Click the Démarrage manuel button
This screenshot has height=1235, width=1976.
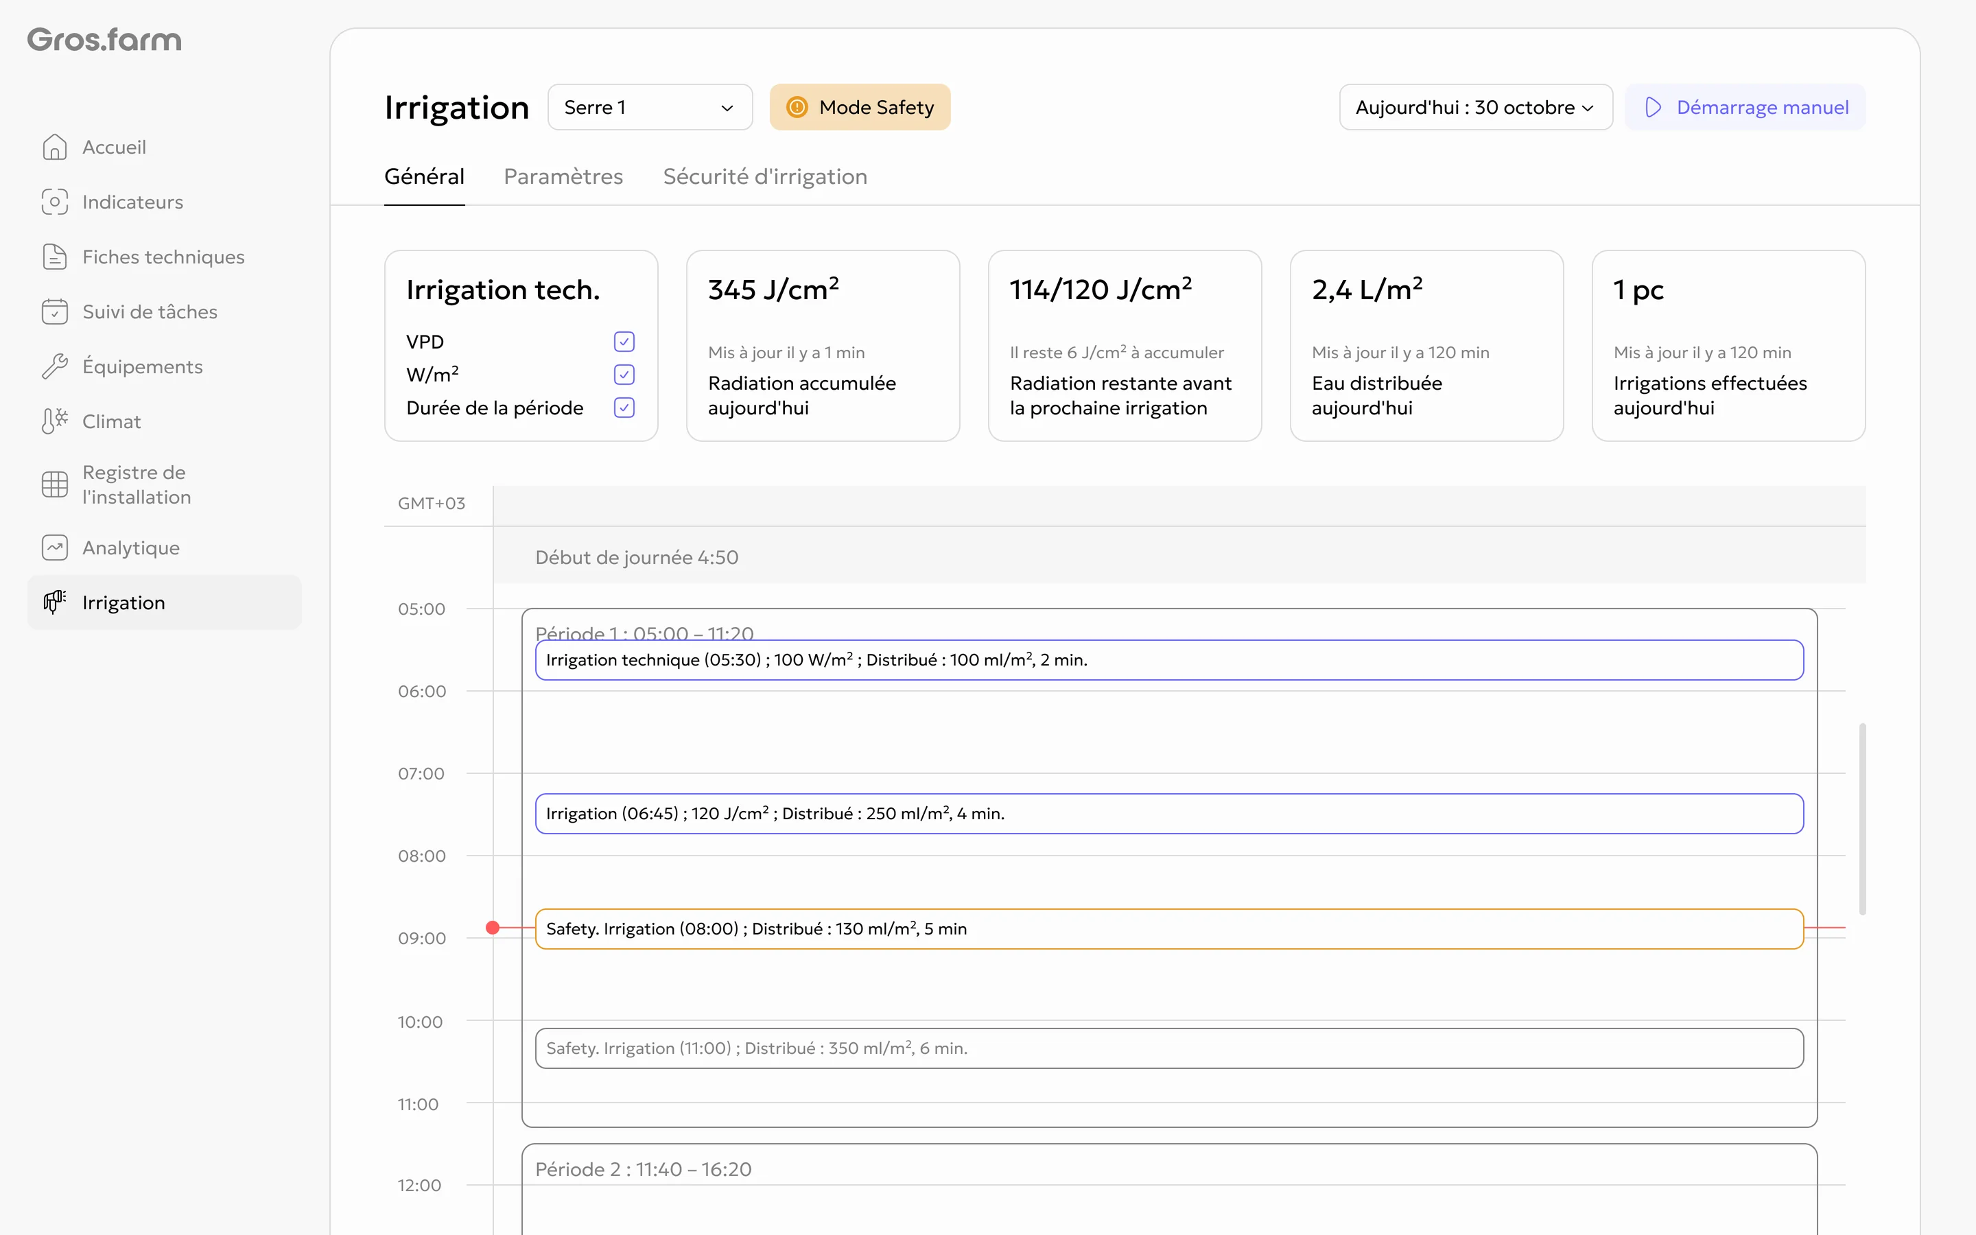(x=1745, y=107)
